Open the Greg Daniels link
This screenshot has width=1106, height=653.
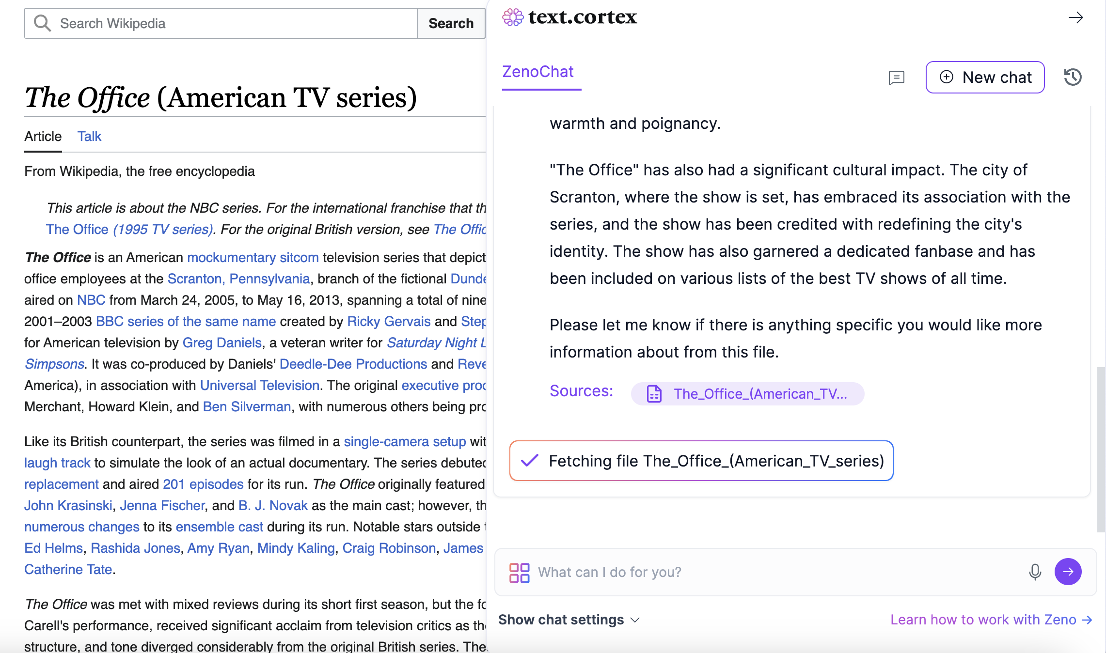pyautogui.click(x=222, y=342)
